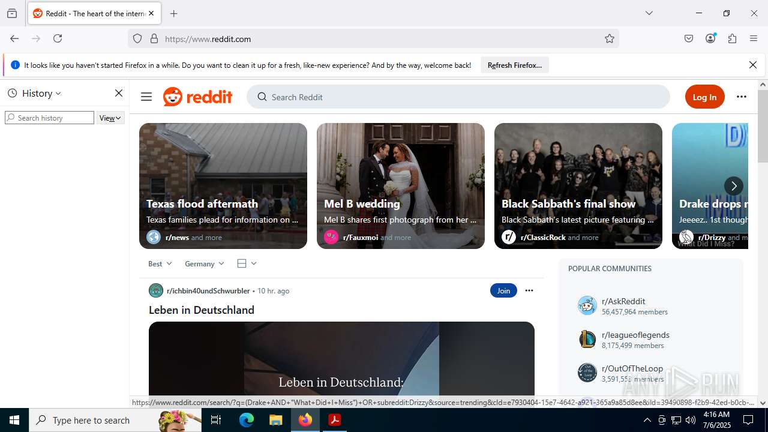Open r/Fauxmoi link on Mel B card
Viewport: 768px width, 432px height.
point(361,238)
